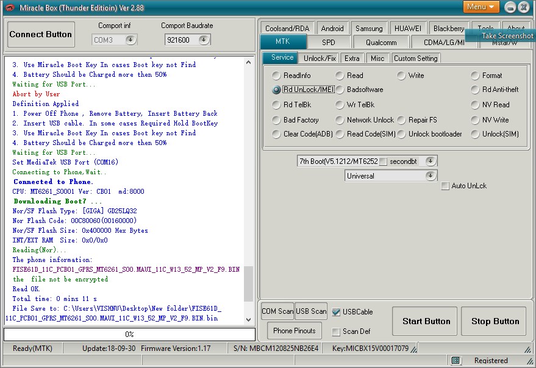Select the Network Unlock radio option
Image resolution: width=536 pixels, height=368 pixels.
(x=340, y=120)
